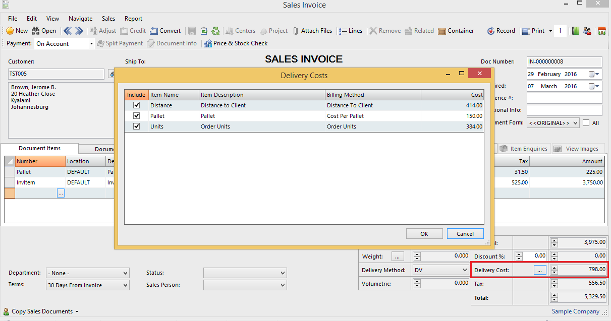The image size is (611, 321).
Task: Untick the Units delivery cost checkbox
Action: pos(136,126)
